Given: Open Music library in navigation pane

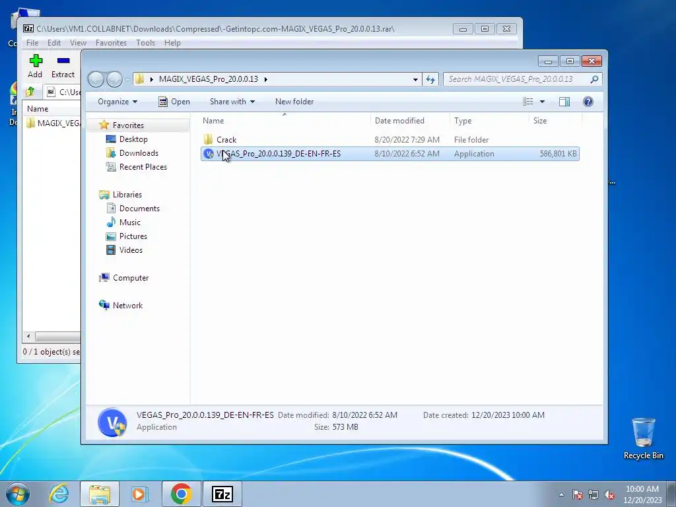Looking at the screenshot, I should click(x=130, y=222).
